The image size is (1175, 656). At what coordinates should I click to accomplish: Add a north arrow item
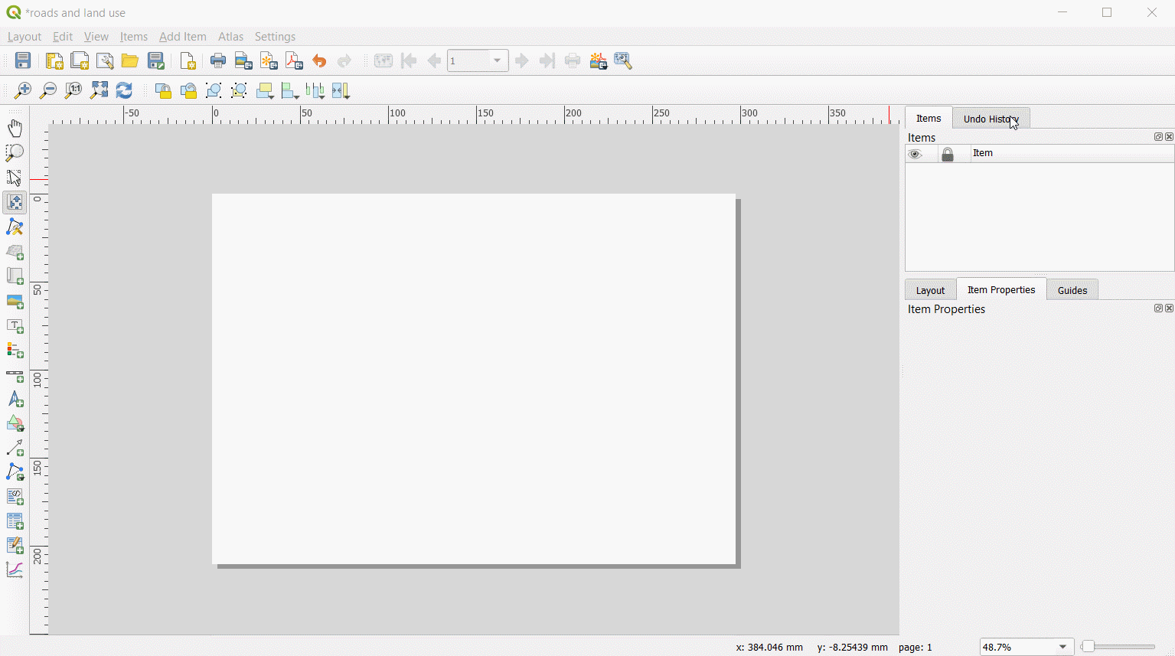pos(15,400)
